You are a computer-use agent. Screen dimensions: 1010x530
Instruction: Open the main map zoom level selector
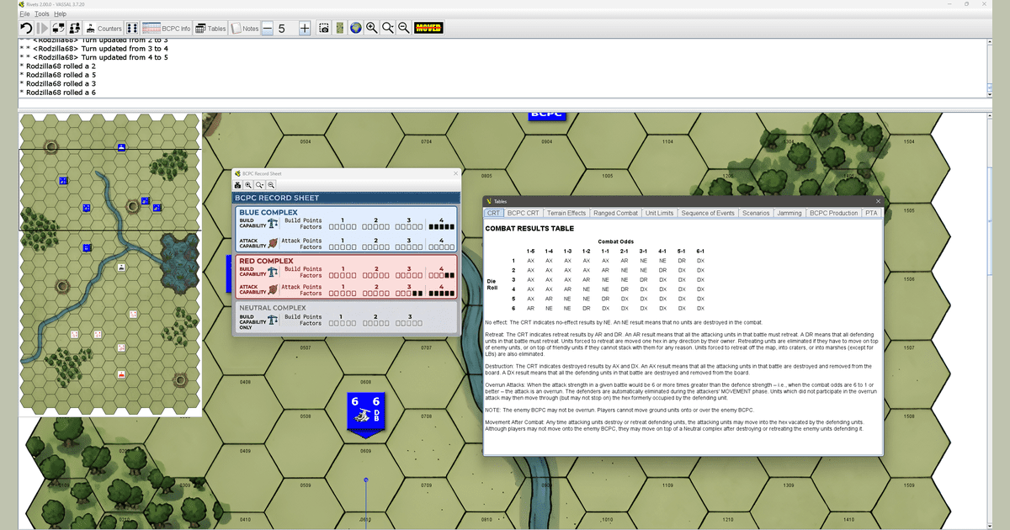pyautogui.click(x=387, y=28)
